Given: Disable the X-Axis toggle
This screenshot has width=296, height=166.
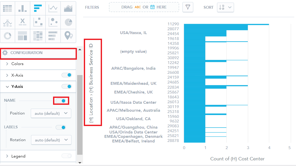Looking at the screenshot, I should click(67, 75).
